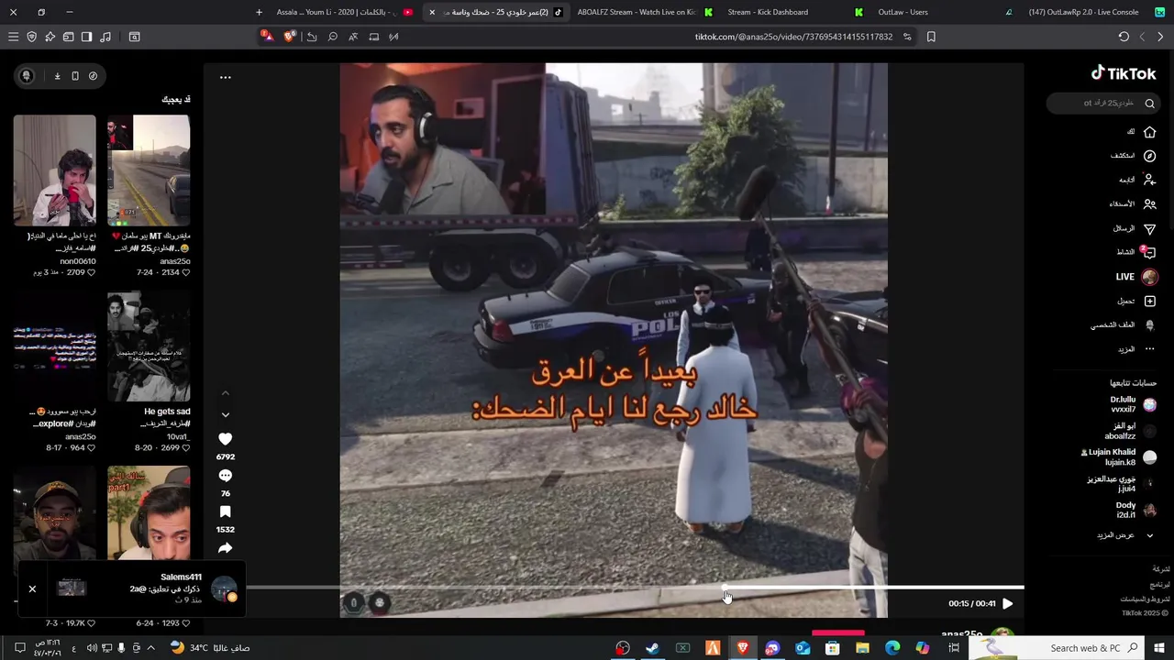Open Brave browser in taskbar
Screen dimensions: 1174x660
(x=743, y=648)
